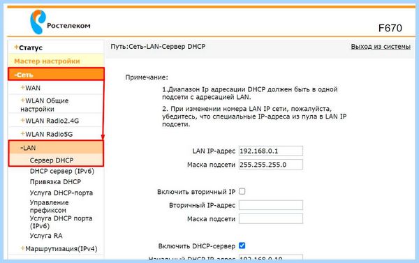
Task: Click the empty secondary Маска подсети field
Action: pos(271,218)
